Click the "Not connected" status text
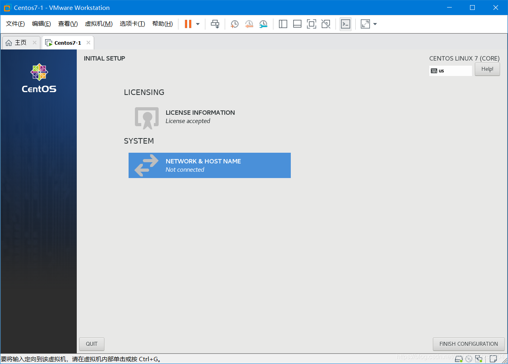Image resolution: width=508 pixels, height=364 pixels. [x=185, y=170]
